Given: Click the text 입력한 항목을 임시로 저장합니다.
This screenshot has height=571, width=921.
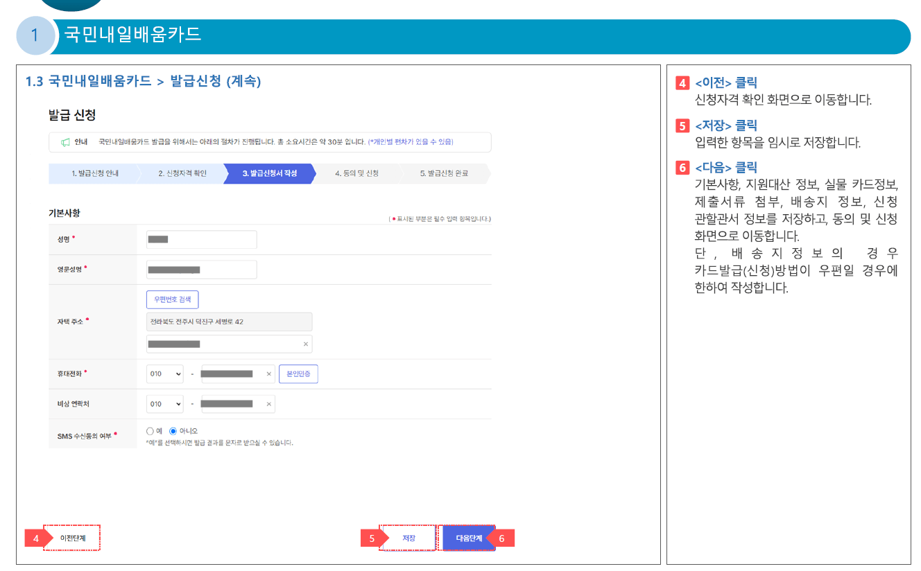Looking at the screenshot, I should coord(777,143).
